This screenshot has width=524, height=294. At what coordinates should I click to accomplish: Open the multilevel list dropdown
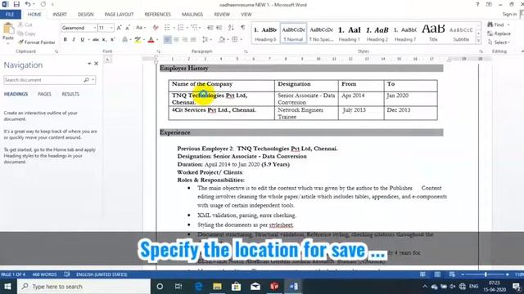point(200,28)
